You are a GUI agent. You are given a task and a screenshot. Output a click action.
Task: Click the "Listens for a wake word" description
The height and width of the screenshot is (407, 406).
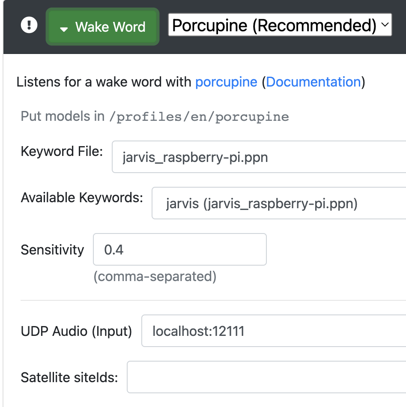(x=104, y=82)
